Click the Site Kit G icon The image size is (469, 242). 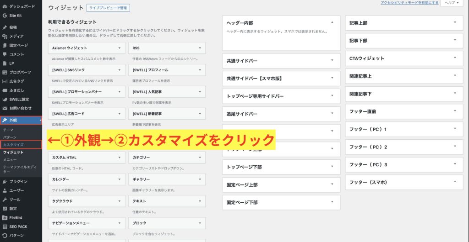5,15
